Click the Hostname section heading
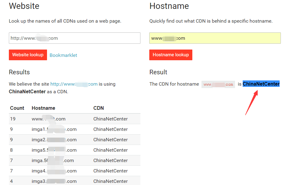The image size is (283, 185). point(169,6)
